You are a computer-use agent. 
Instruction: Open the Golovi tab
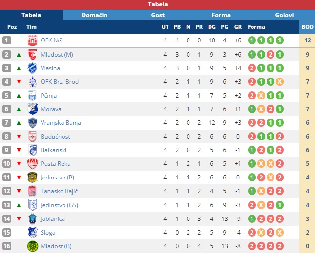tap(284, 15)
